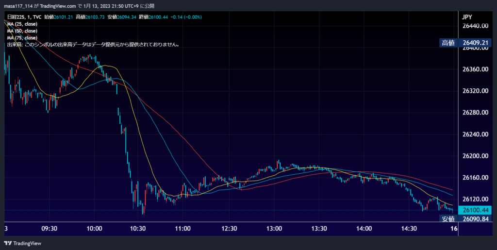Click the 13:30 time axis label

319,229
